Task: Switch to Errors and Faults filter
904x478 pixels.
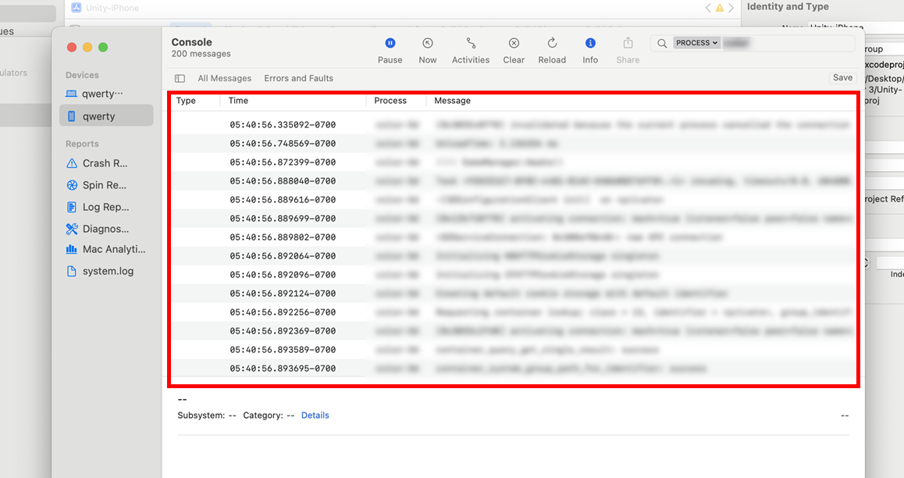Action: click(299, 78)
